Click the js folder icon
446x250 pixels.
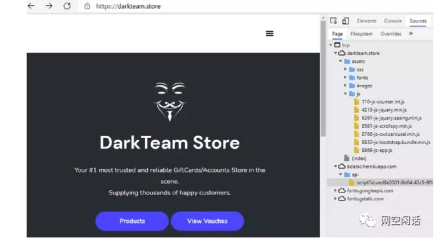click(352, 93)
